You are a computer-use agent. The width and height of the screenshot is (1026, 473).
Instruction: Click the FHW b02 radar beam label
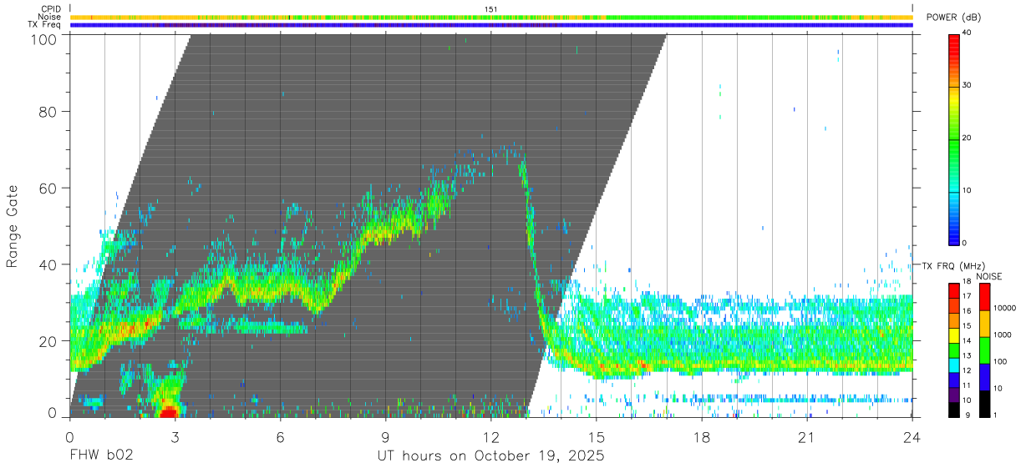click(100, 455)
